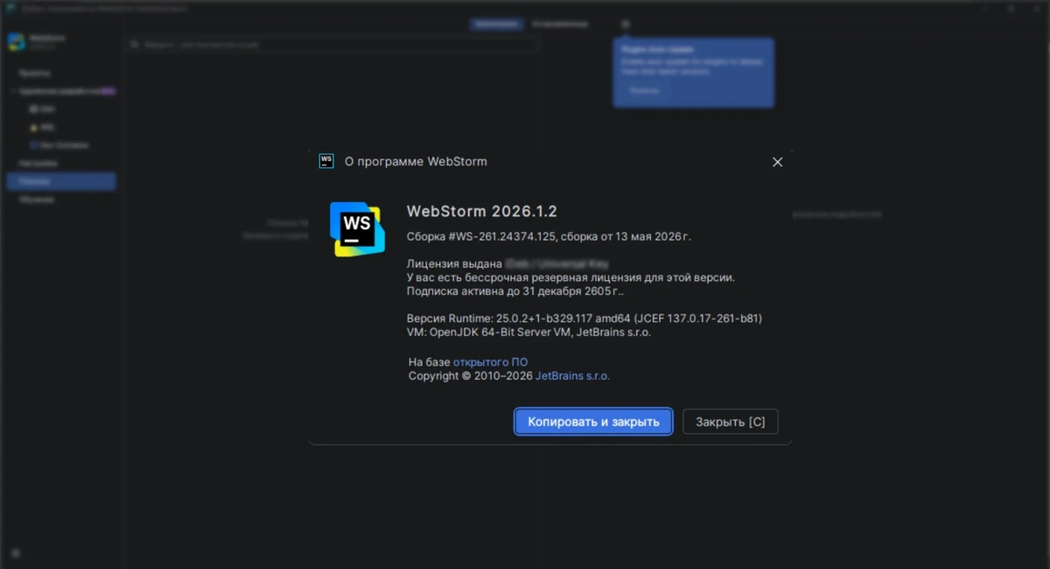This screenshot has width=1050, height=569.
Task: Click the 'Сборка #WS-261.24374.125' build line
Action: coord(549,236)
